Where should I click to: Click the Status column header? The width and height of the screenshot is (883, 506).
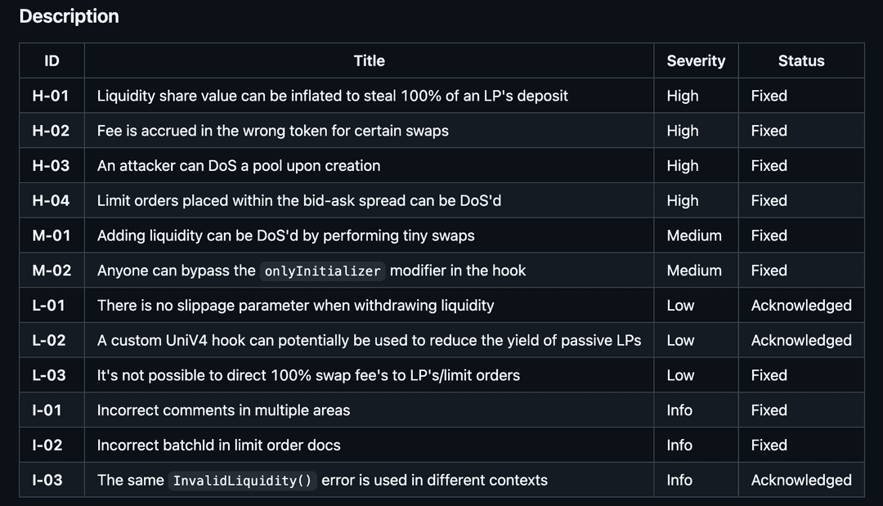[800, 60]
